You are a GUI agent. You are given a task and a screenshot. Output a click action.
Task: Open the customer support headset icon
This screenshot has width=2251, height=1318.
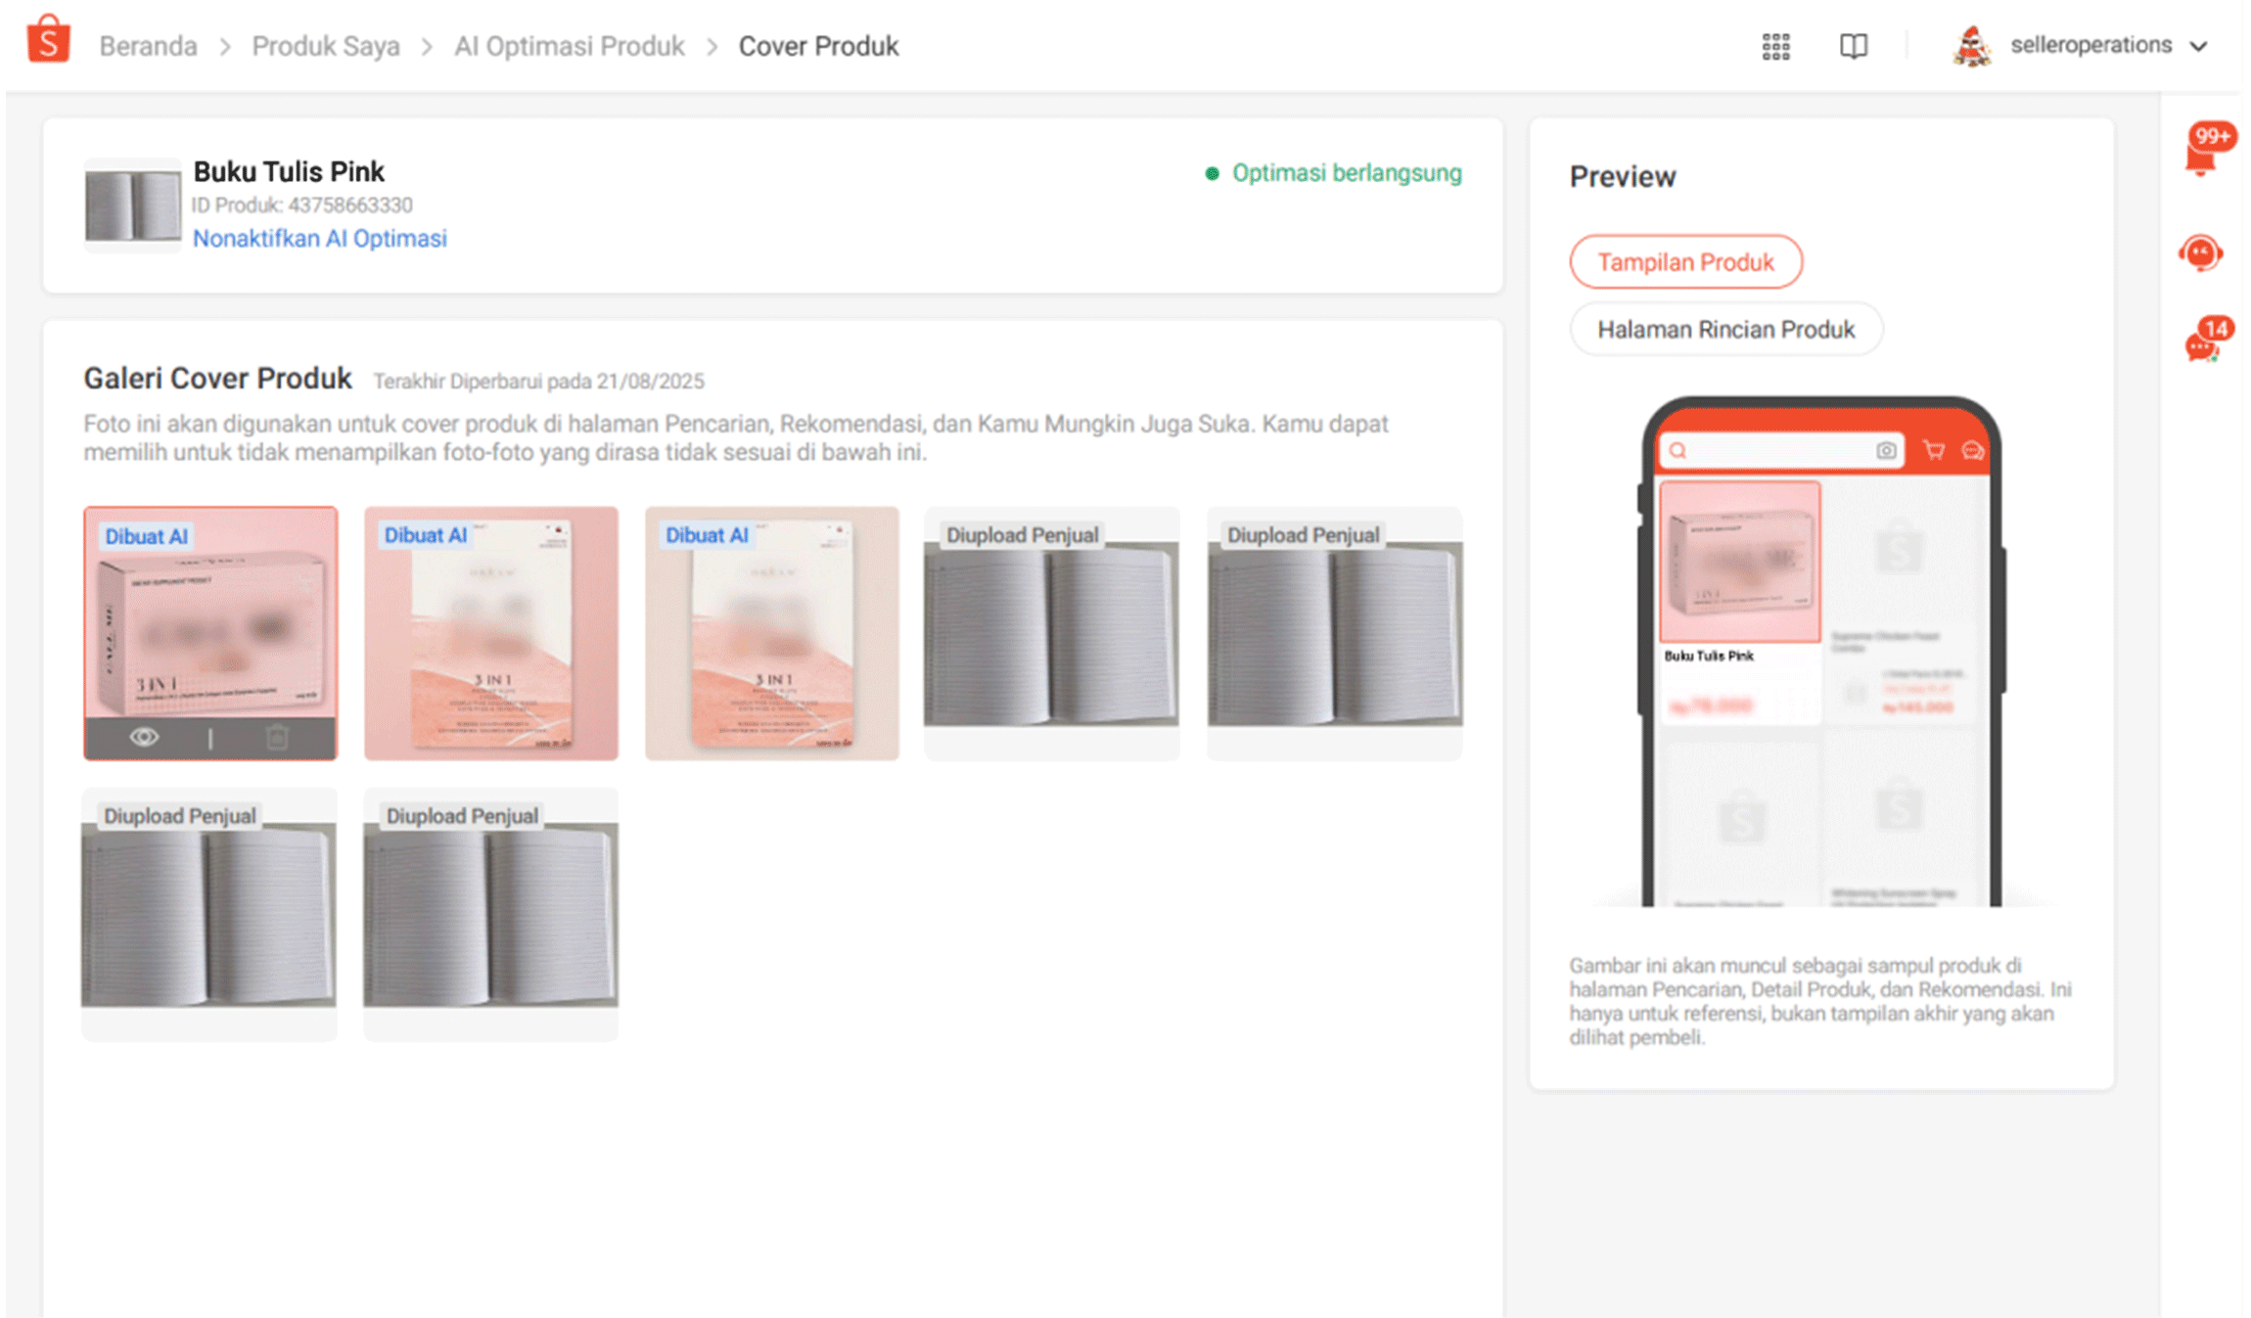pyautogui.click(x=2200, y=253)
